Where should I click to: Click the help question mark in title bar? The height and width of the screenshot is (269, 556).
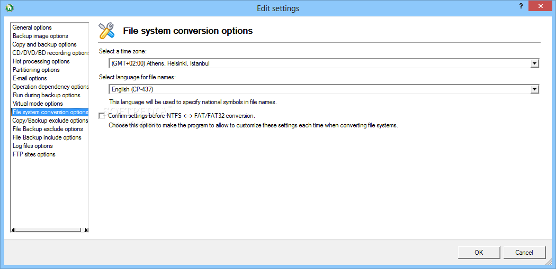click(x=521, y=6)
